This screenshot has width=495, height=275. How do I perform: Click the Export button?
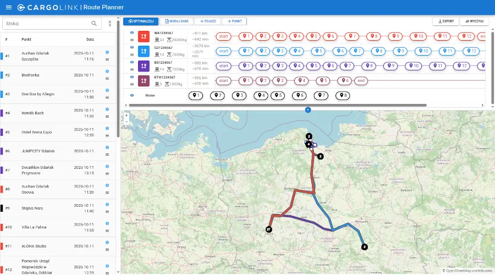pos(446,21)
